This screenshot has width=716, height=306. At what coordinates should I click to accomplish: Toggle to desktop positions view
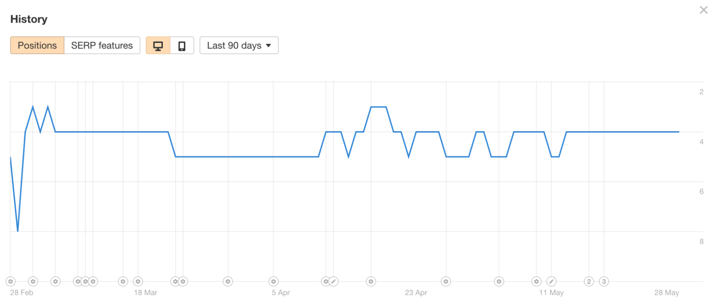(158, 45)
